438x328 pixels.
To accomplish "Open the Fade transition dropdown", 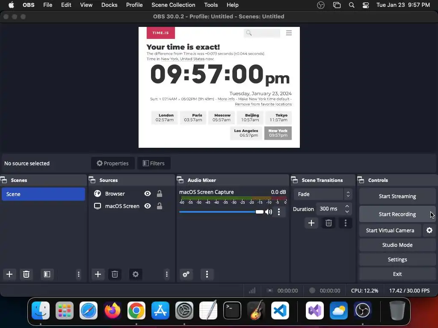I will coord(323,194).
